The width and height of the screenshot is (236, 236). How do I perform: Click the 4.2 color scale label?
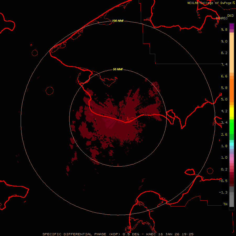click(224, 111)
